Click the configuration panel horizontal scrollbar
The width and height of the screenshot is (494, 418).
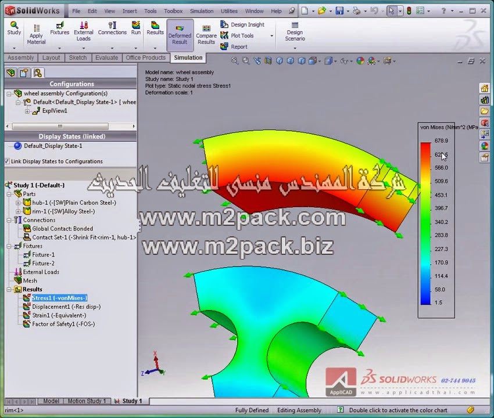tap(60, 126)
